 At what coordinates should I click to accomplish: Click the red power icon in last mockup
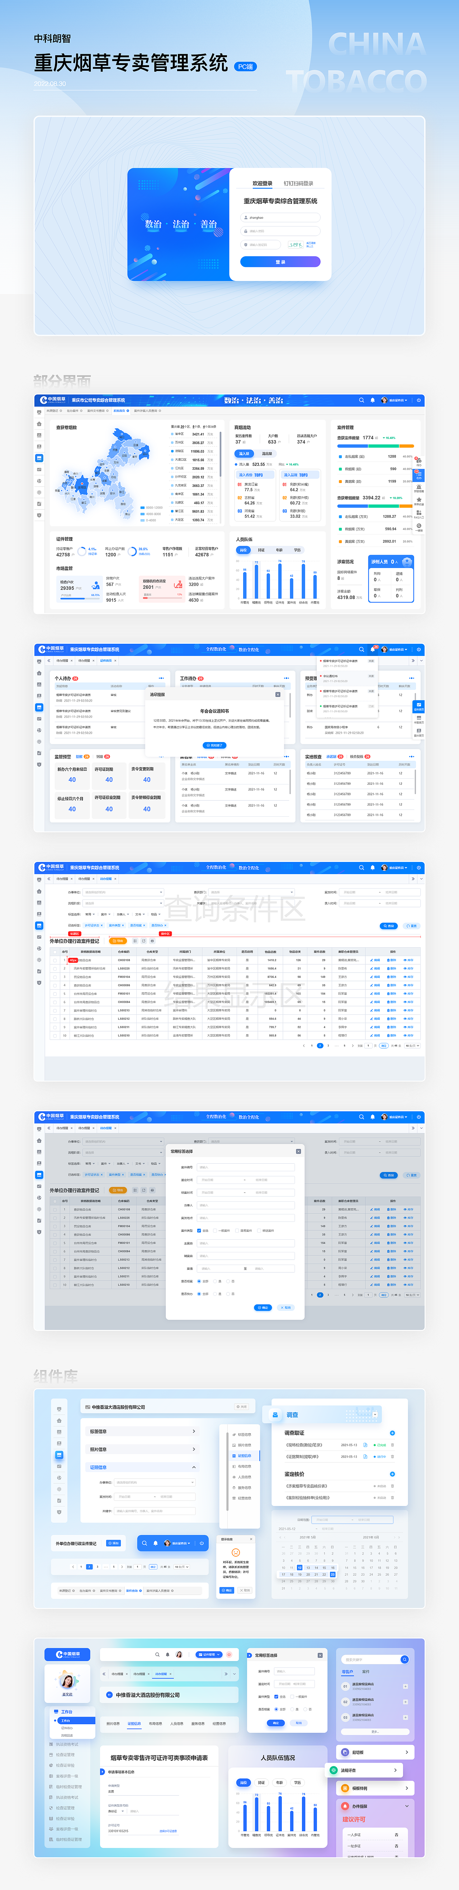(x=229, y=1655)
